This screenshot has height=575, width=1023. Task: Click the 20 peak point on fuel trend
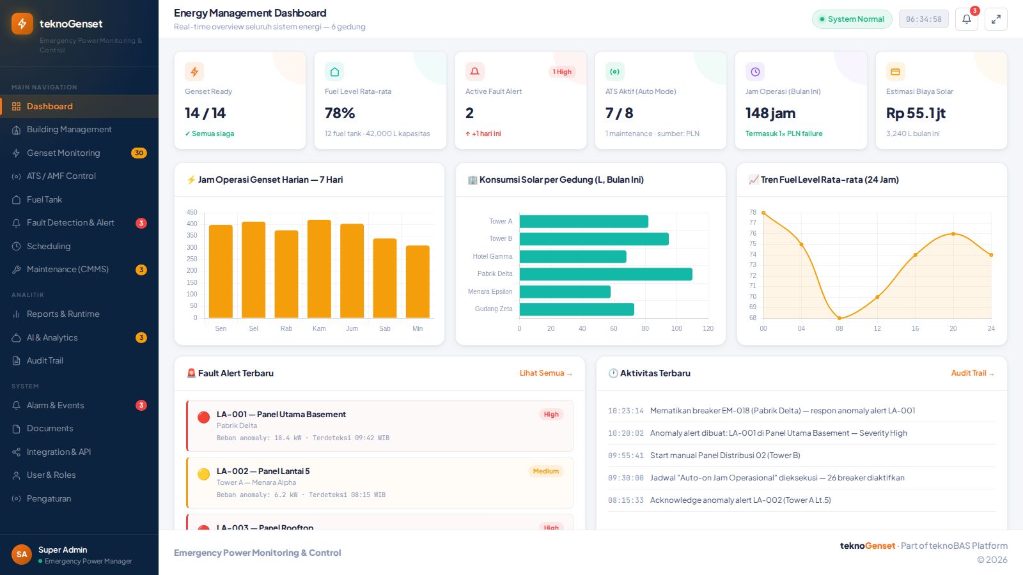point(953,234)
